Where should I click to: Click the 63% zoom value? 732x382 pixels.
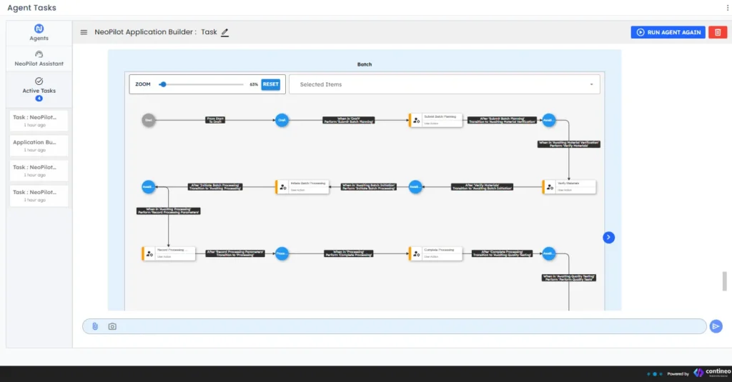pos(254,84)
